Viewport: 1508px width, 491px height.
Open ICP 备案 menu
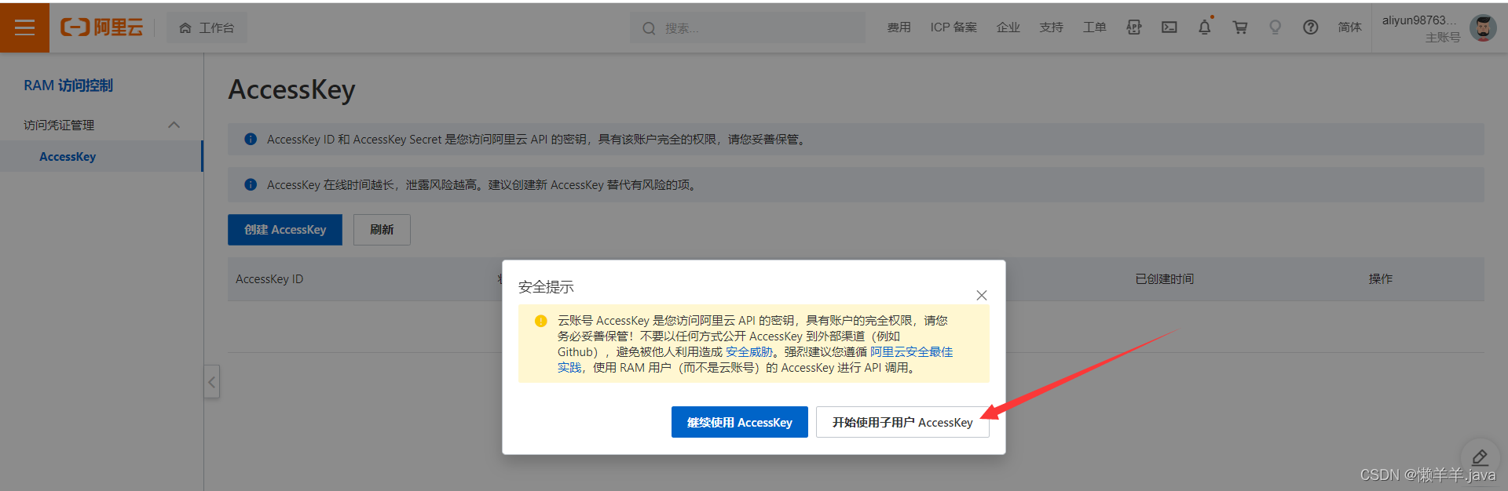[953, 27]
